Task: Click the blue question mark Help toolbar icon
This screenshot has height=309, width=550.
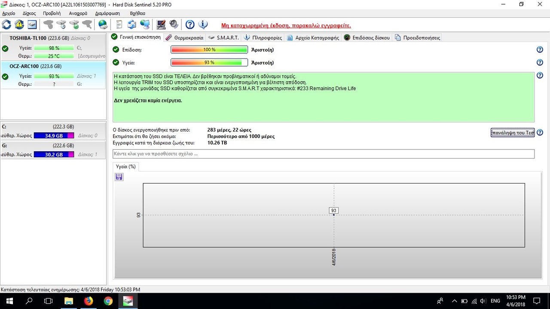Action: (x=190, y=24)
